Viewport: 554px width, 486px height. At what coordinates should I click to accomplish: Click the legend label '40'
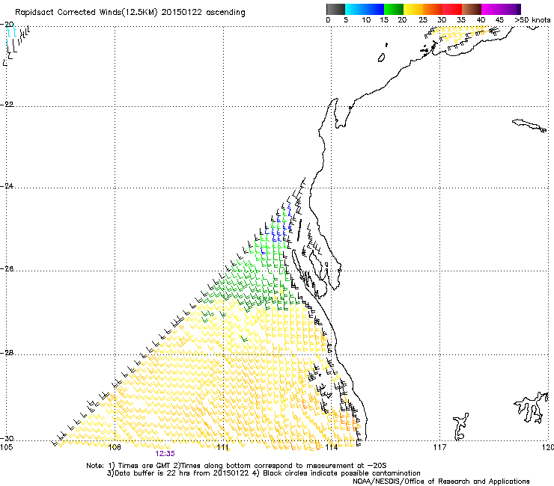pyautogui.click(x=481, y=20)
